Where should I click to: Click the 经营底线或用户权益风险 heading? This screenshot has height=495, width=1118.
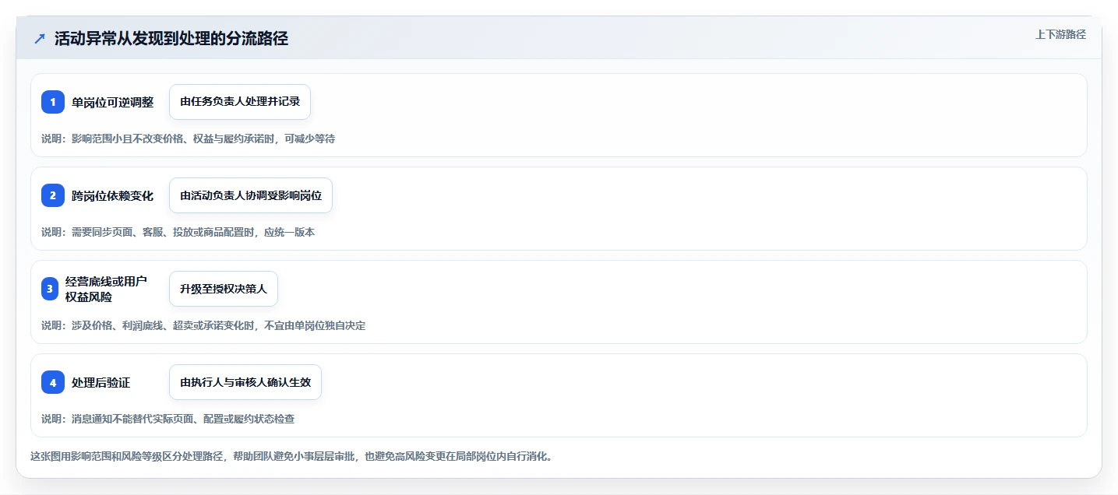click(x=106, y=289)
